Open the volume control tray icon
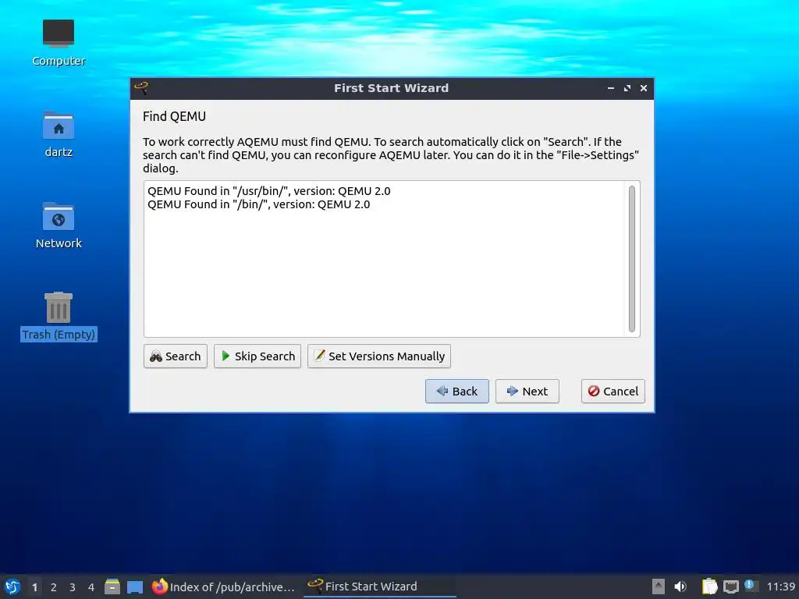The height and width of the screenshot is (599, 799). tap(680, 587)
